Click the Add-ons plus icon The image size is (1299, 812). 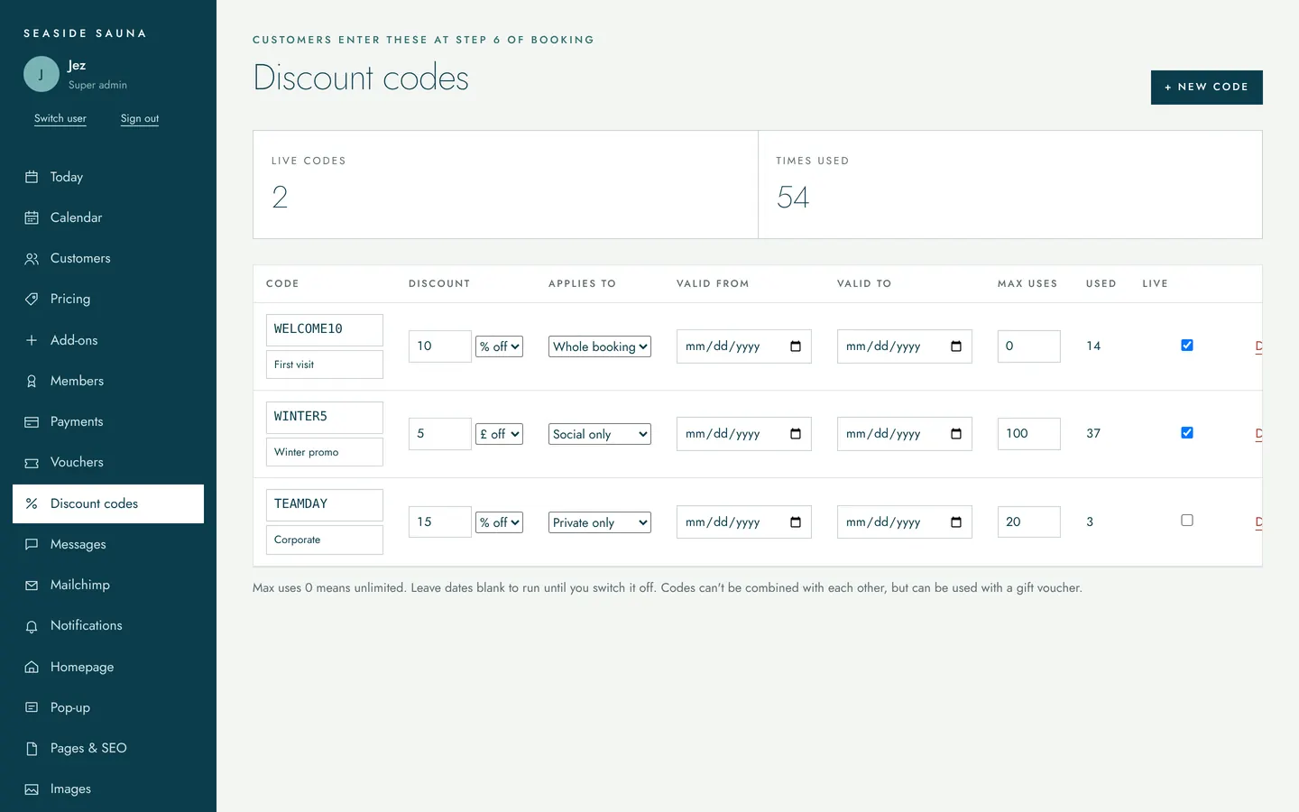(x=32, y=340)
